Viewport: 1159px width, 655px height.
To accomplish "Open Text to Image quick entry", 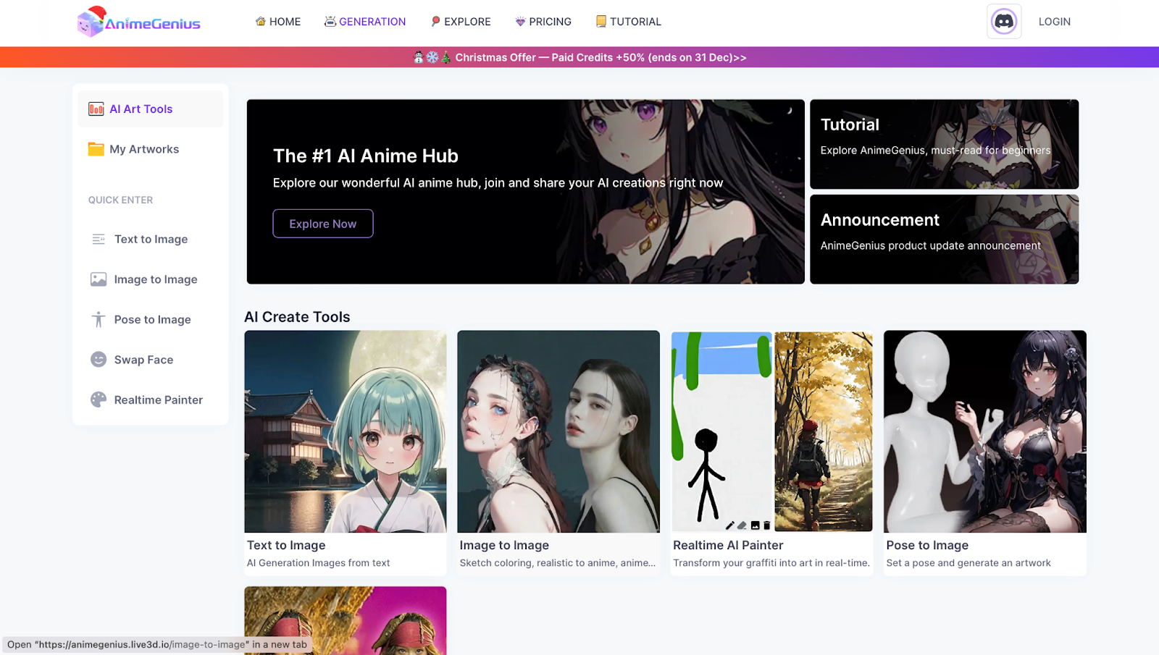I will pos(151,240).
